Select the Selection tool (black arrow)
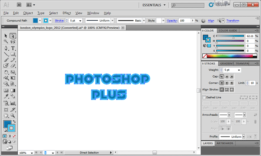This screenshot has height=156, width=261. [6, 36]
